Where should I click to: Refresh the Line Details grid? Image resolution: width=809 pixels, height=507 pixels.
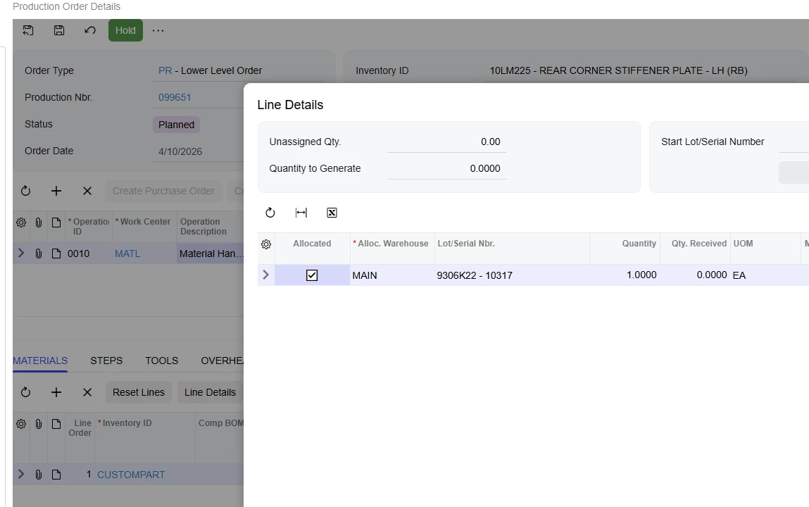coord(270,213)
